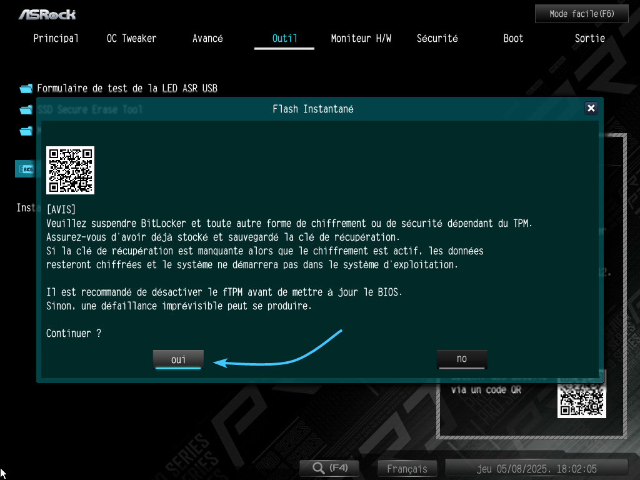Click the Continuer ? prompt text
640x480 pixels.
74,333
